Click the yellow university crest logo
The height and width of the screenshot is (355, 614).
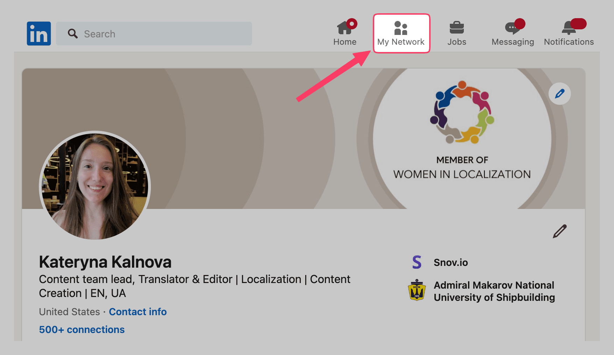417,291
